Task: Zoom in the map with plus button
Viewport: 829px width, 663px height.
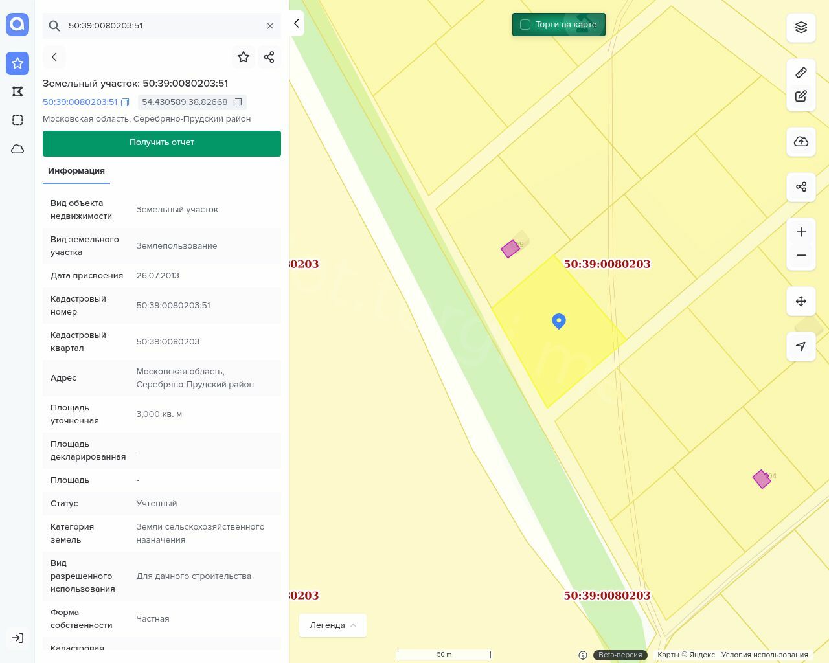Action: click(x=801, y=232)
